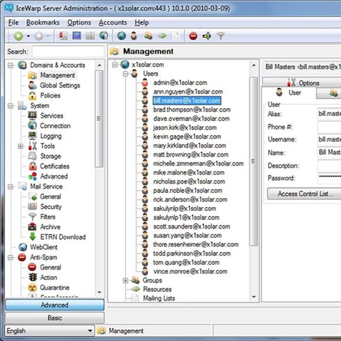The width and height of the screenshot is (341, 341).
Task: Click the Description input field
Action: 329,165
